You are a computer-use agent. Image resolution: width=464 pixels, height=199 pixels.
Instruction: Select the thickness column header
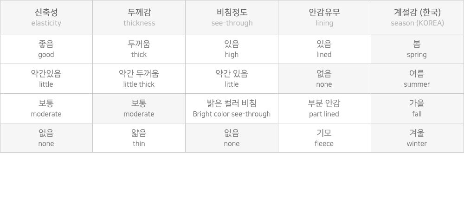click(x=139, y=17)
